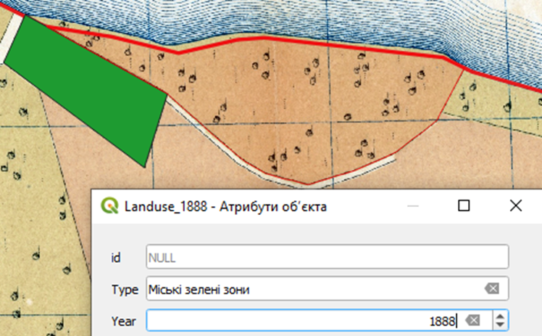Click the "id" field label
Screen dimensions: 542x336
pos(115,257)
